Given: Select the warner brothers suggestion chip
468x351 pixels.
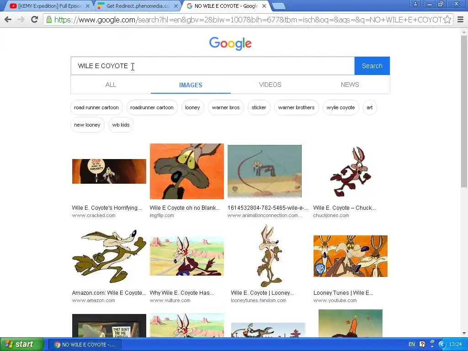Looking at the screenshot, I should point(296,107).
